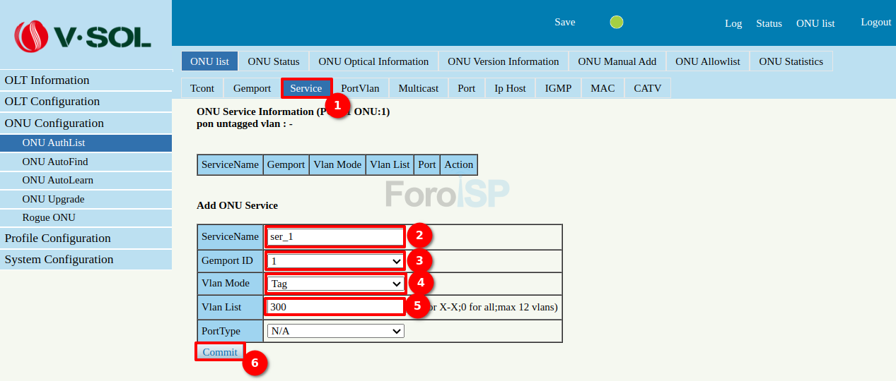
Task: Open the ONU Optical Information tab
Action: pyautogui.click(x=373, y=61)
